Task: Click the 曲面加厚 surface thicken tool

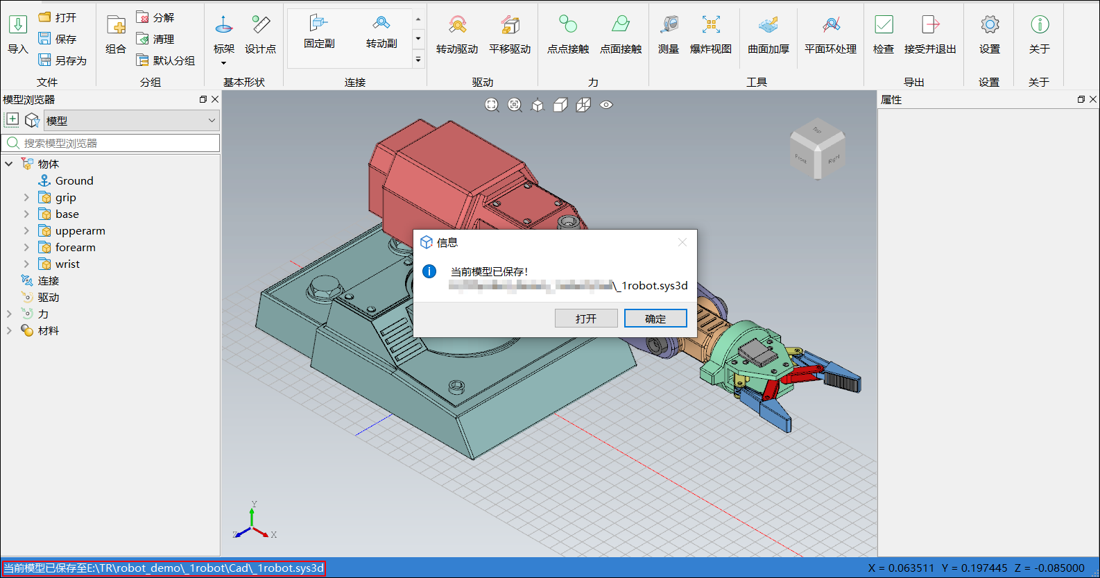Action: [x=768, y=33]
